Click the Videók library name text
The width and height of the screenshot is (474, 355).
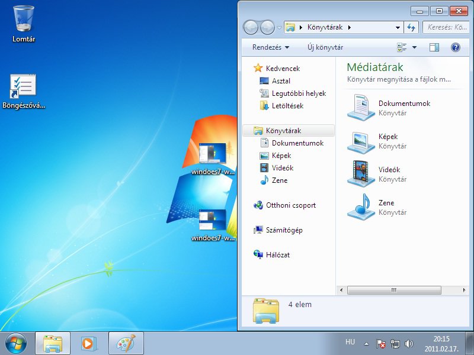(x=389, y=170)
